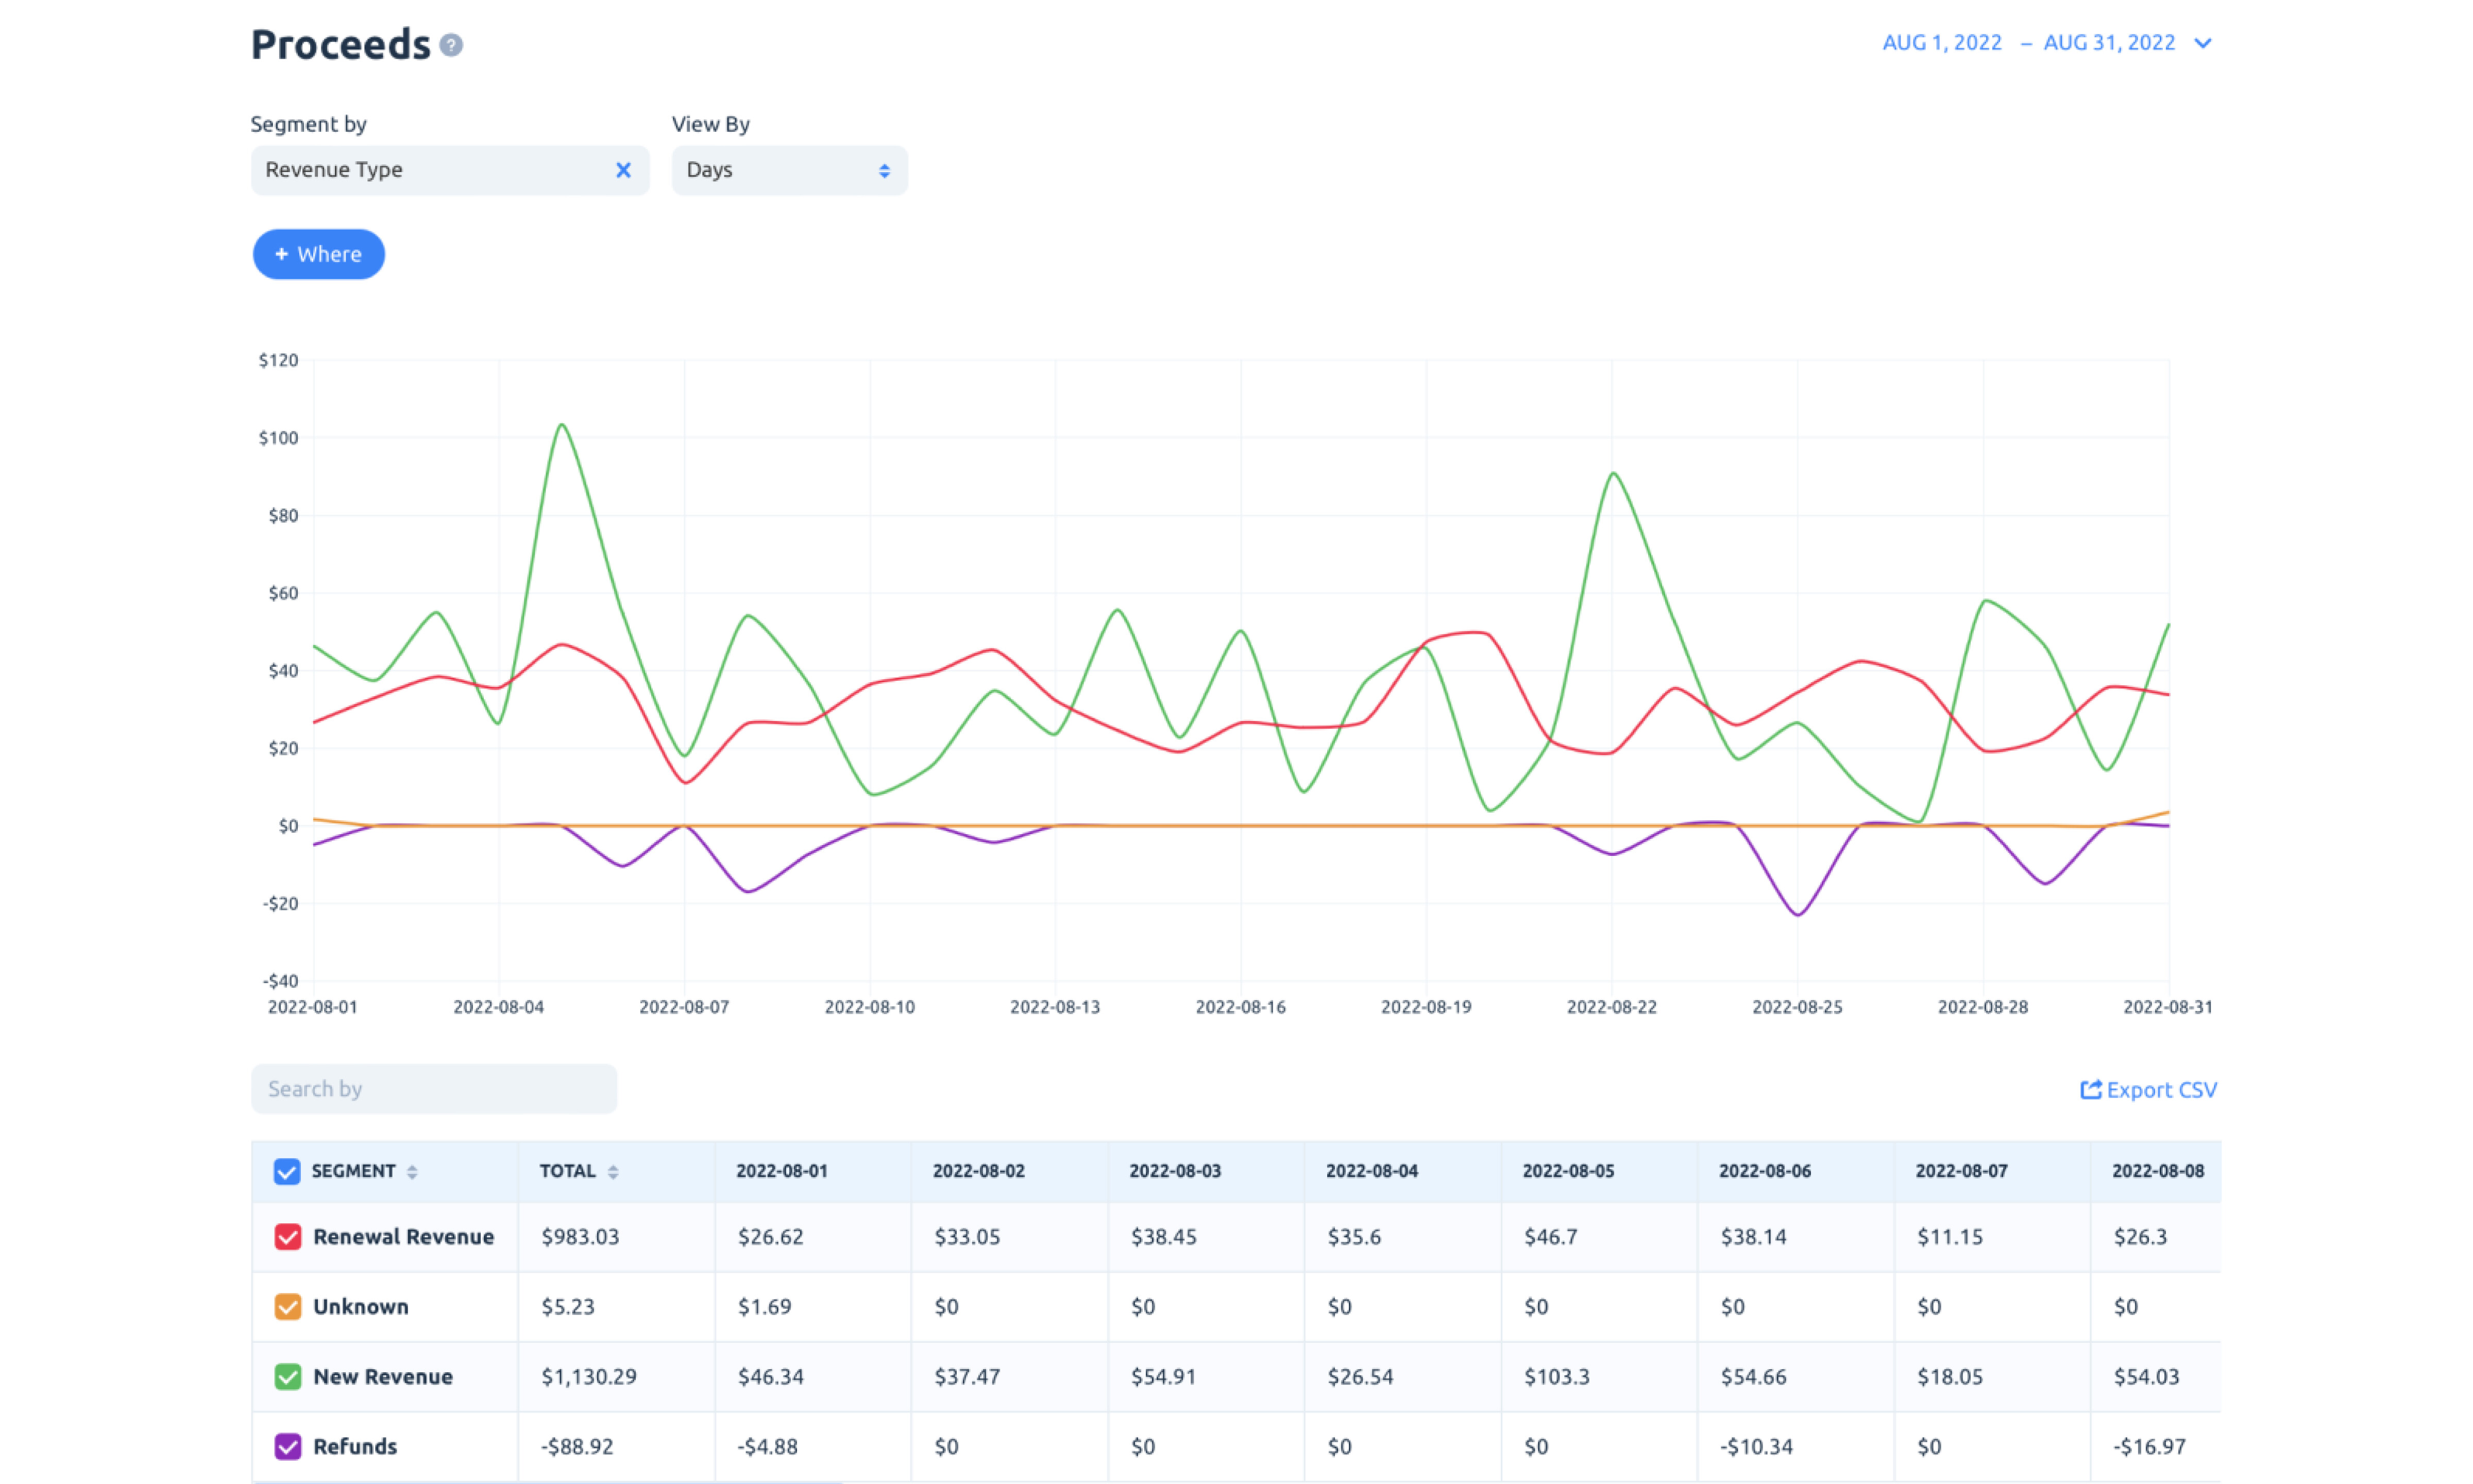Sort by the TOTAL column arrows
The image size is (2473, 1484).
point(613,1171)
